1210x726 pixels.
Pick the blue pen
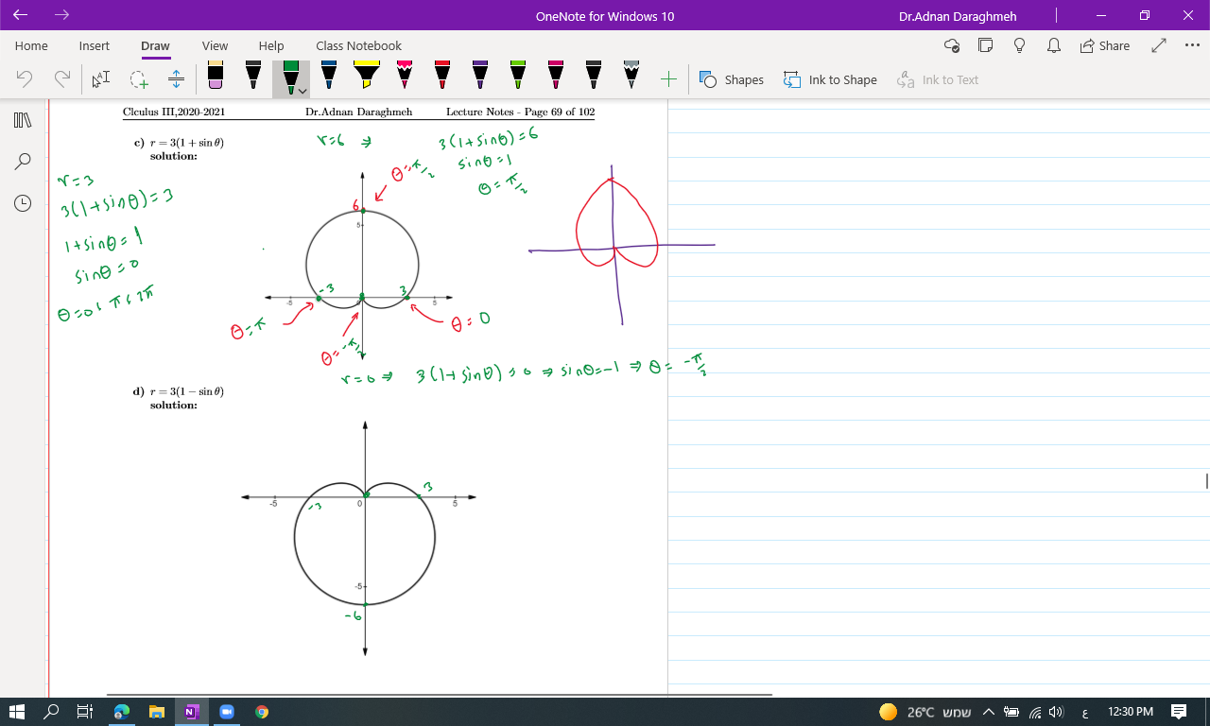click(329, 76)
